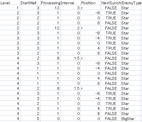This screenshot has width=142, height=122.
Task: Click the Processing column header cell
Action: (50, 3)
